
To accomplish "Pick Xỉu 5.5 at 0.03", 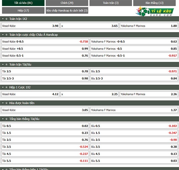I will point(134,161).
